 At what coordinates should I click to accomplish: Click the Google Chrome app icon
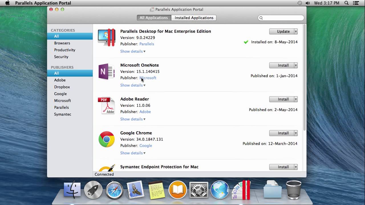click(107, 139)
